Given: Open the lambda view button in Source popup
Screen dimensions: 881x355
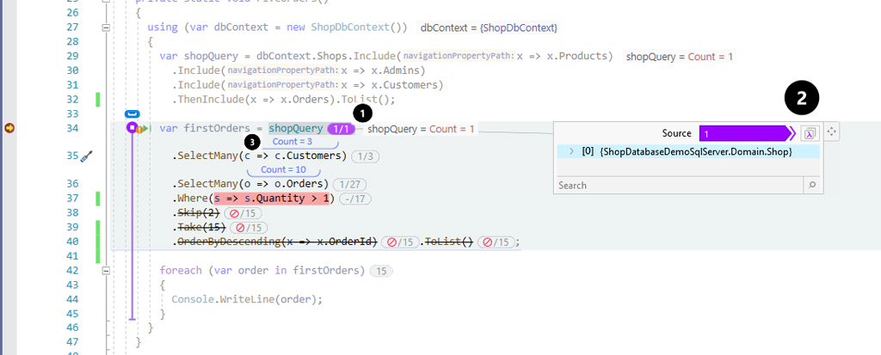Looking at the screenshot, I should click(810, 133).
